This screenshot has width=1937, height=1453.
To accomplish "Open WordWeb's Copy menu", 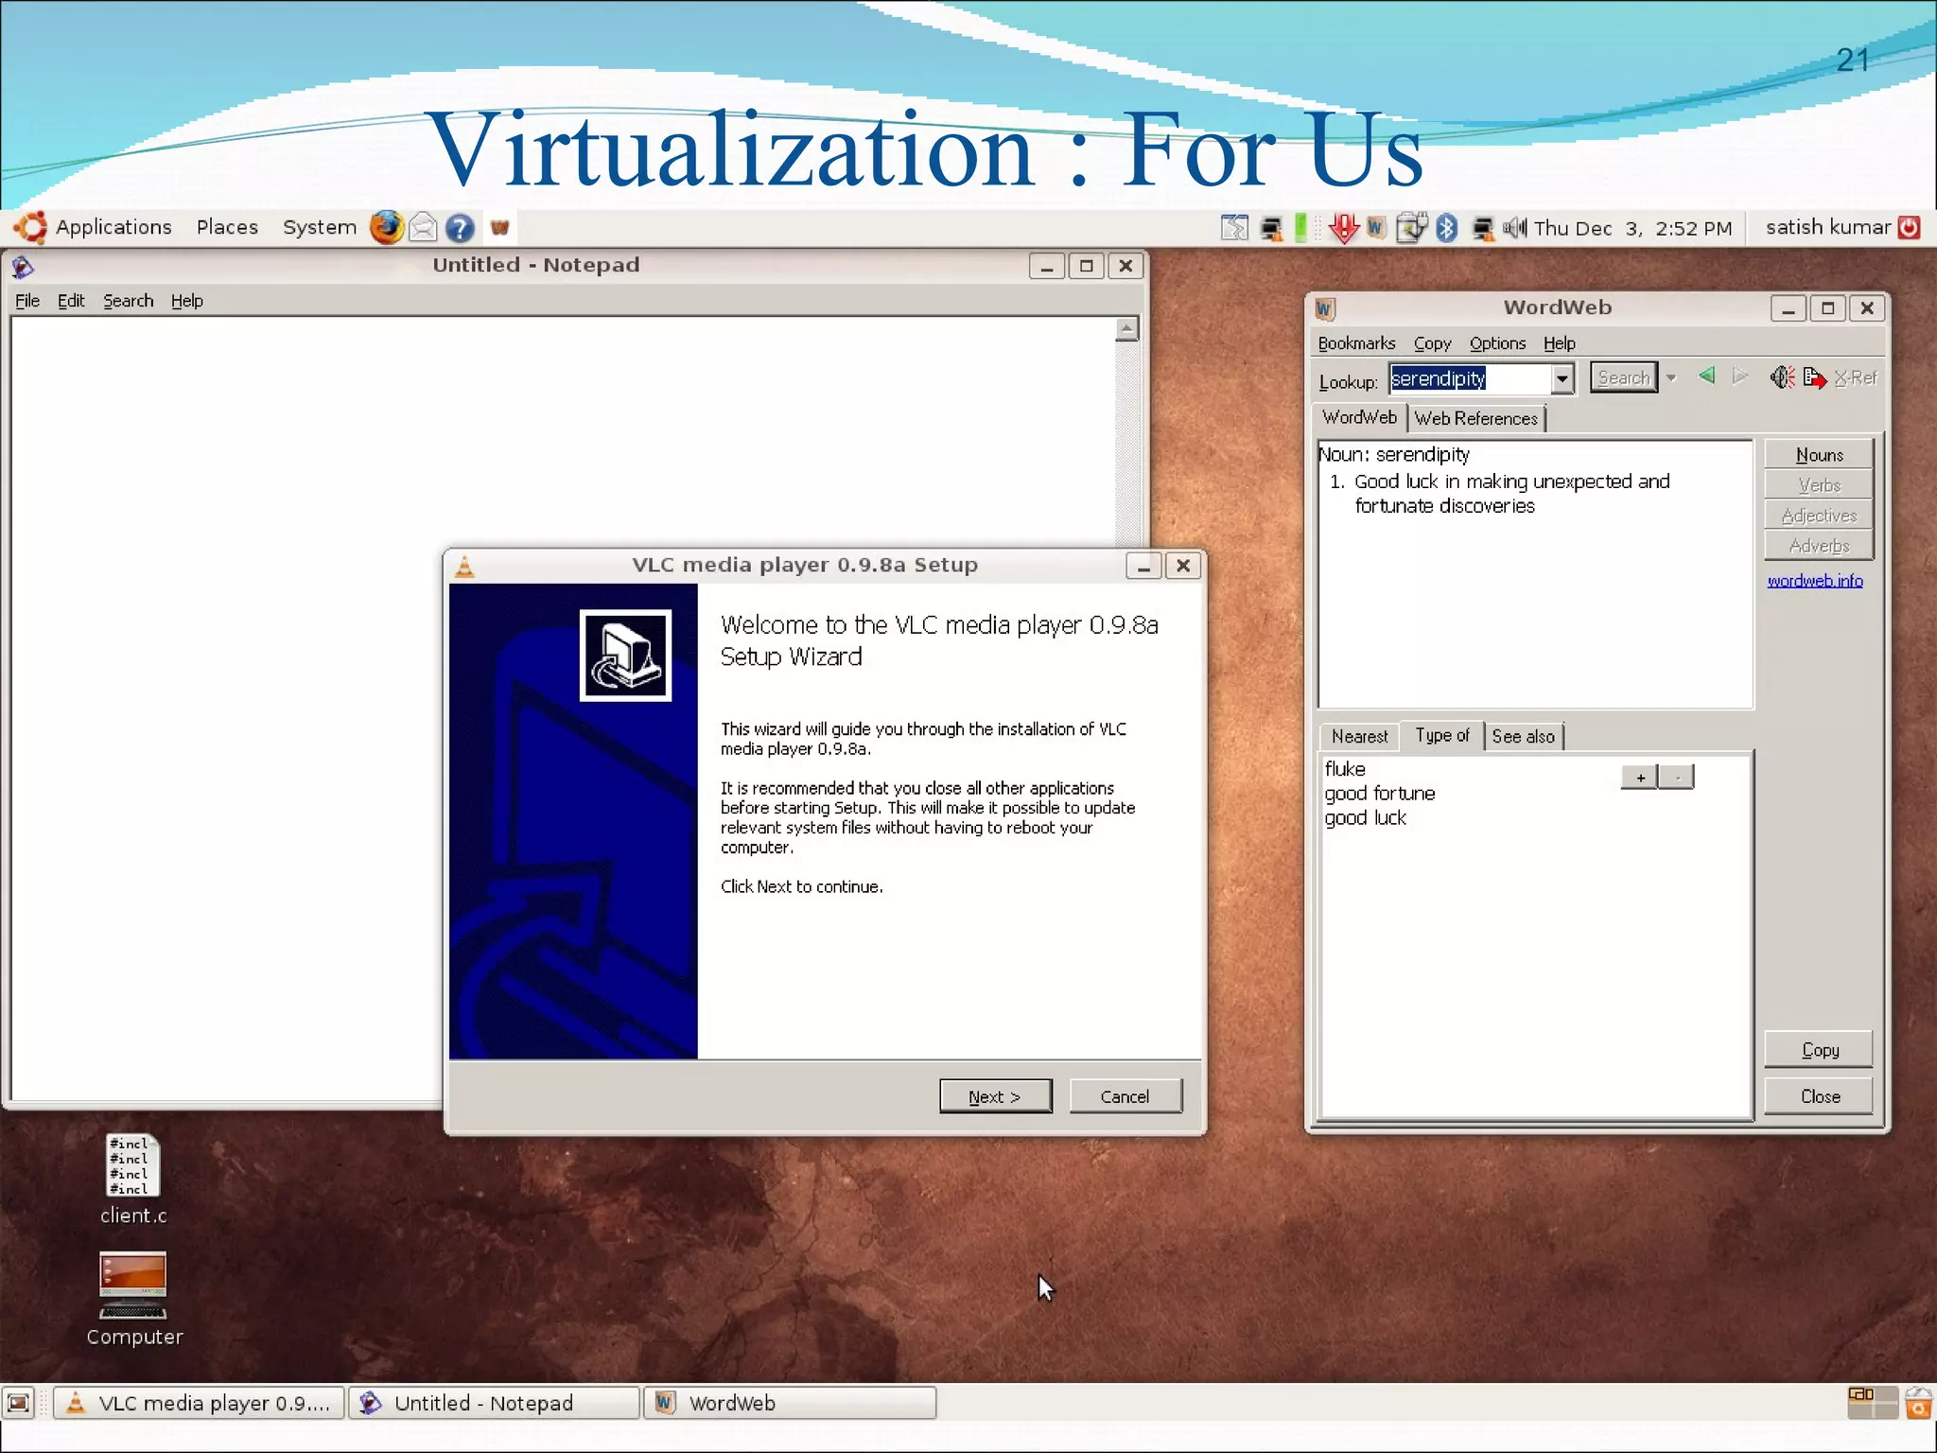I will click(1432, 343).
